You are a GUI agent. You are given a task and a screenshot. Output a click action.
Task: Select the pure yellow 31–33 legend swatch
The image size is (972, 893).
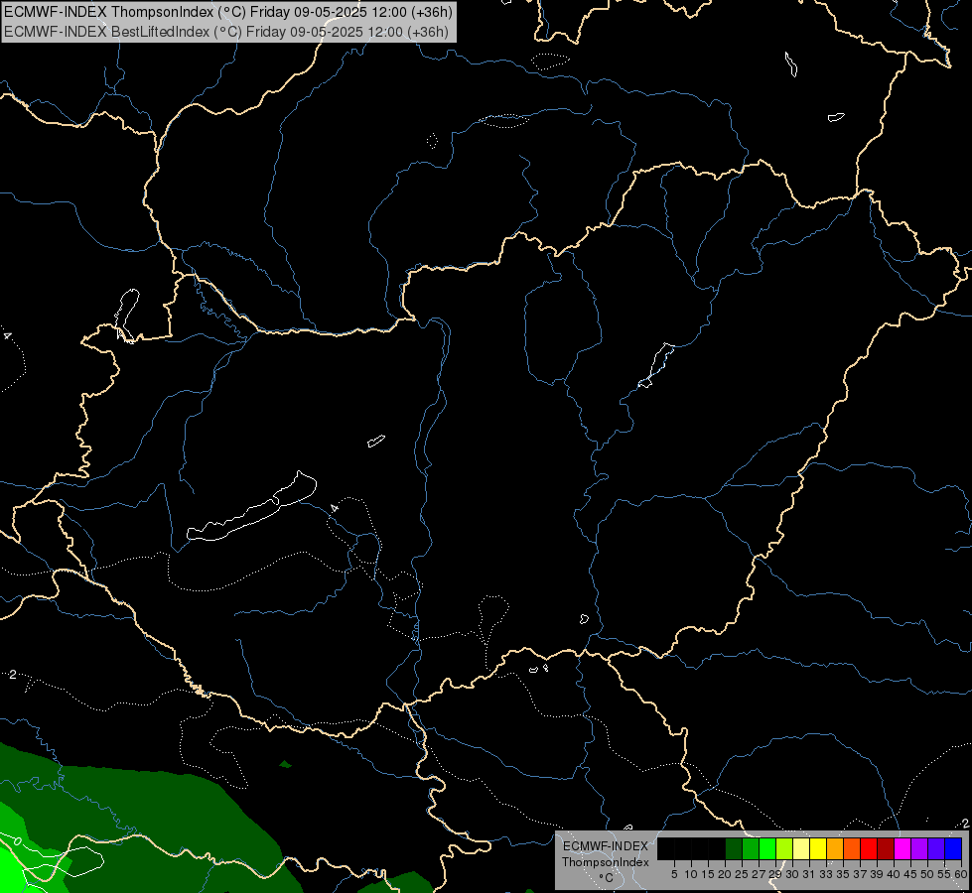click(x=818, y=849)
